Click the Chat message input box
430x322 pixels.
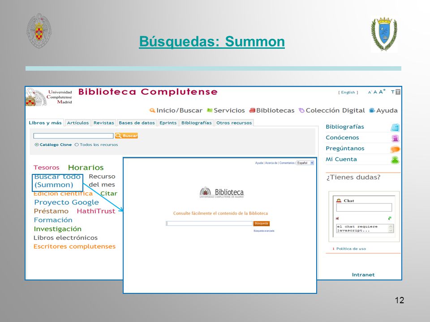[364, 207]
